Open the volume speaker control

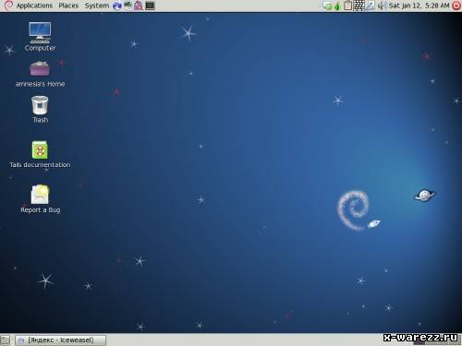pyautogui.click(x=382, y=6)
